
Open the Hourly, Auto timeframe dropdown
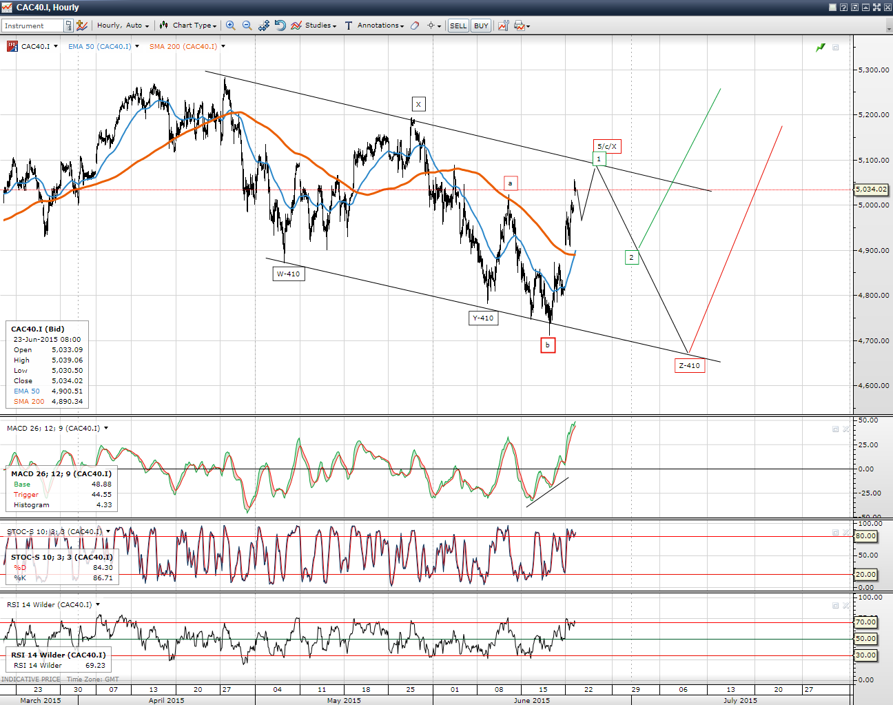(x=123, y=25)
